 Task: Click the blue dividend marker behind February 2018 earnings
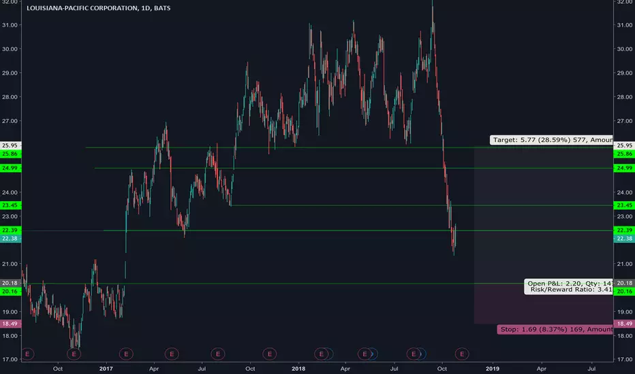(x=330, y=354)
